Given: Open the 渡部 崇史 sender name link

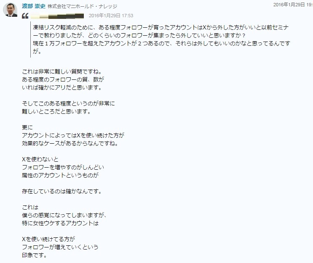Looking at the screenshot, I should click(34, 6).
